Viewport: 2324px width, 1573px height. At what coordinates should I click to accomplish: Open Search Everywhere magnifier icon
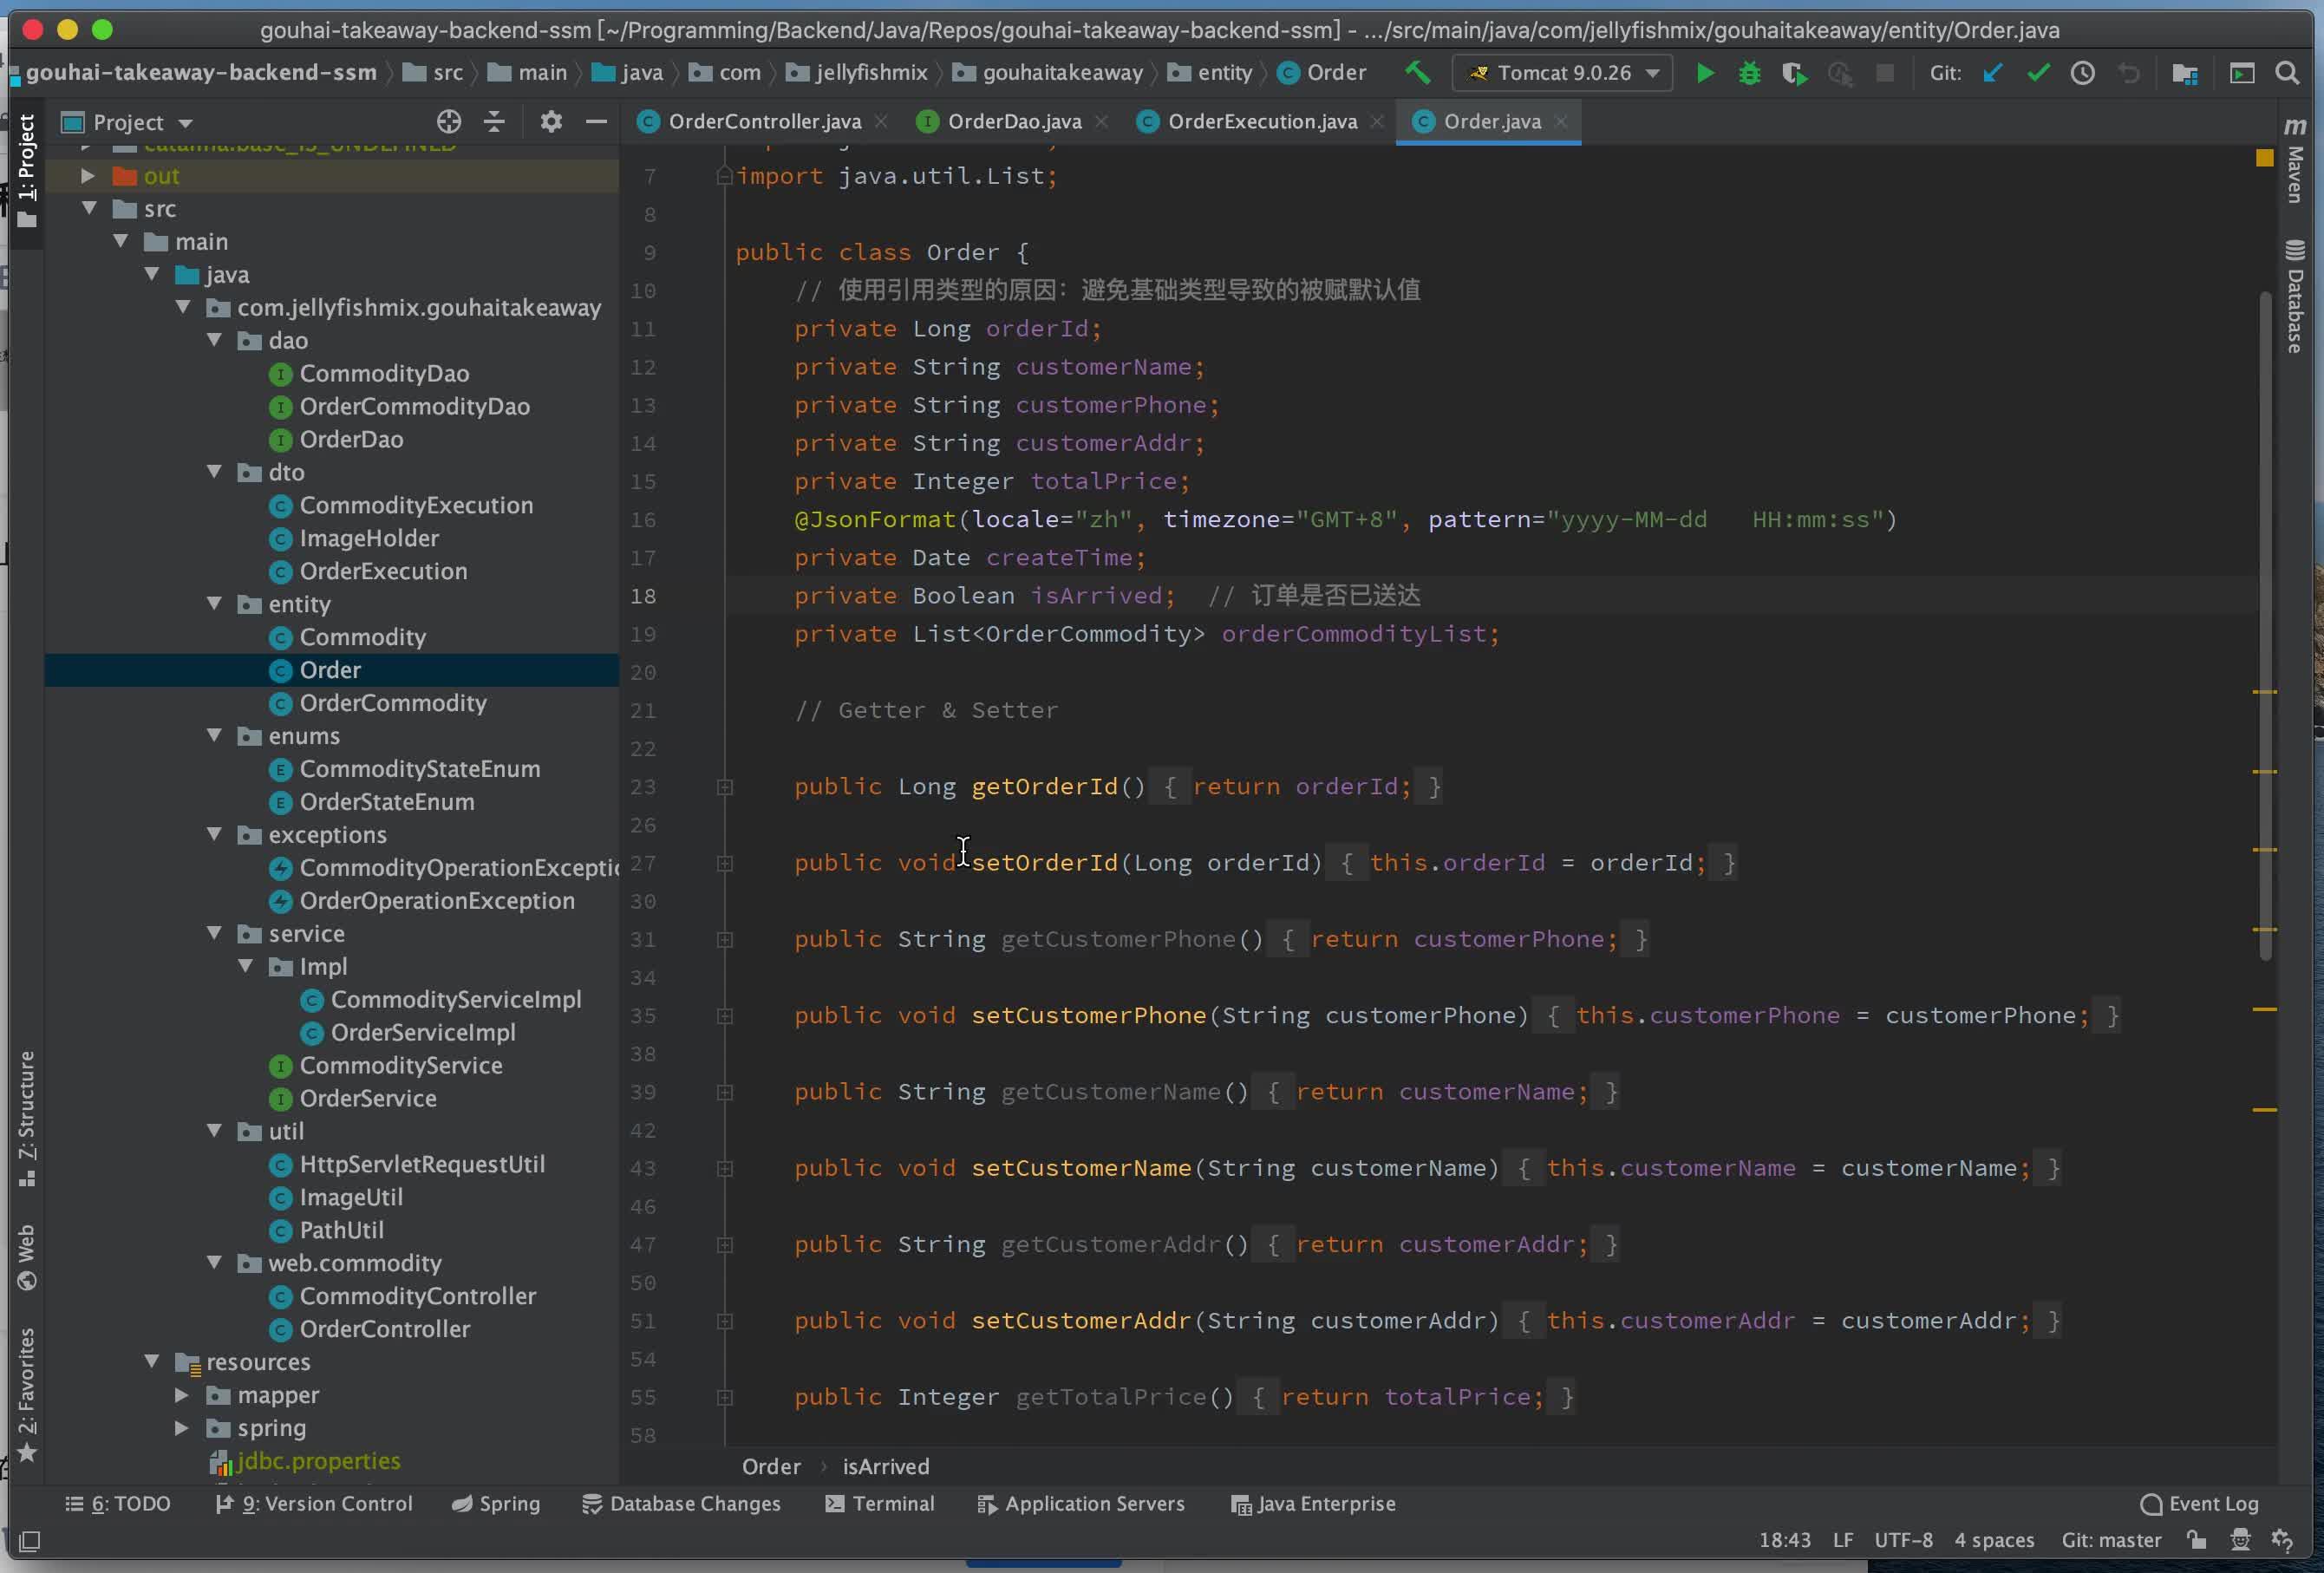coord(2287,73)
